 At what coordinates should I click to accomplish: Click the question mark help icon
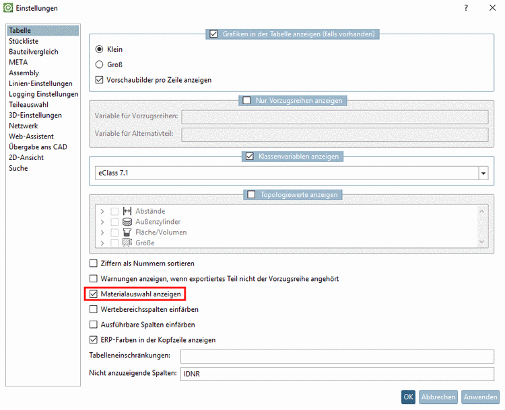tap(466, 8)
